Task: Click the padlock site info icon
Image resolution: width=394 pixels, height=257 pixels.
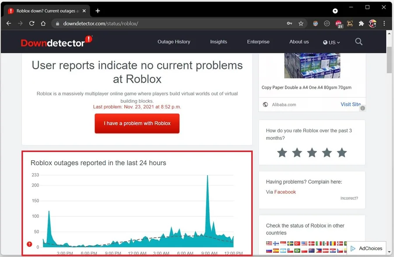Action: tap(57, 24)
